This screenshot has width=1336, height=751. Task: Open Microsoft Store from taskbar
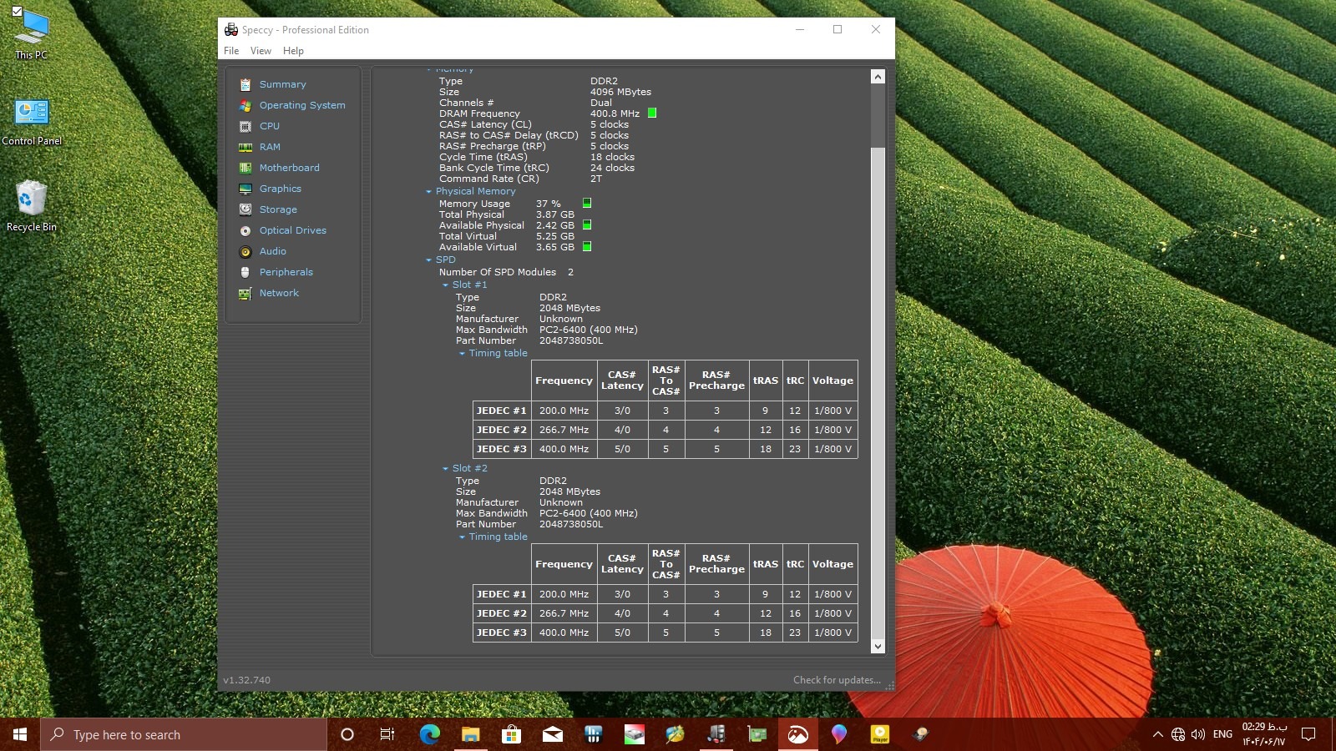coord(511,734)
